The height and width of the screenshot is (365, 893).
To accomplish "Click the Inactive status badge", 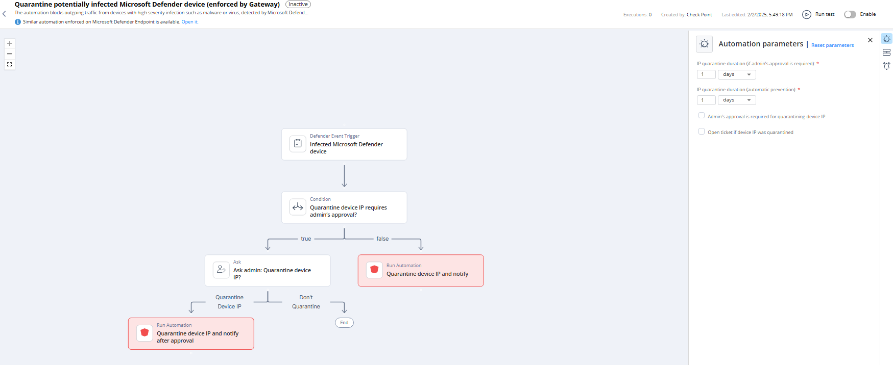I will 298,4.
